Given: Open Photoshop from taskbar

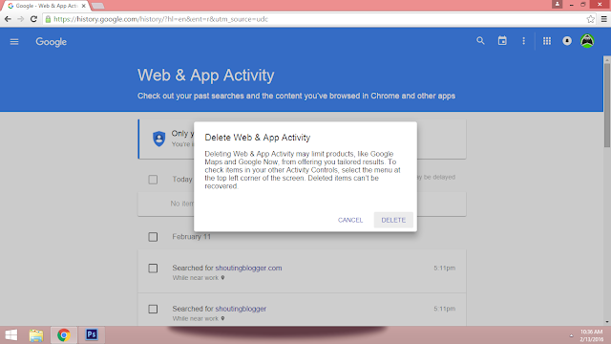Looking at the screenshot, I should point(92,334).
